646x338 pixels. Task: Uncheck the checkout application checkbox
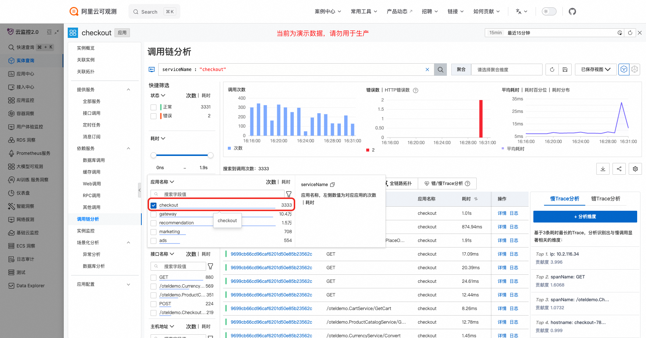coord(153,205)
